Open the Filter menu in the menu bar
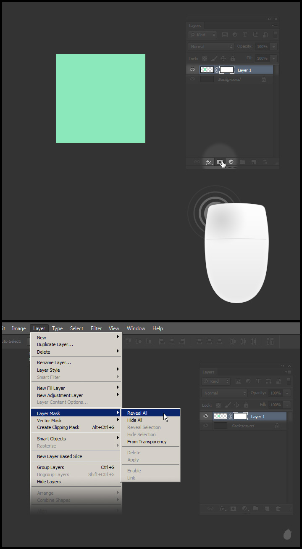Image resolution: width=302 pixels, height=549 pixels. click(96, 328)
